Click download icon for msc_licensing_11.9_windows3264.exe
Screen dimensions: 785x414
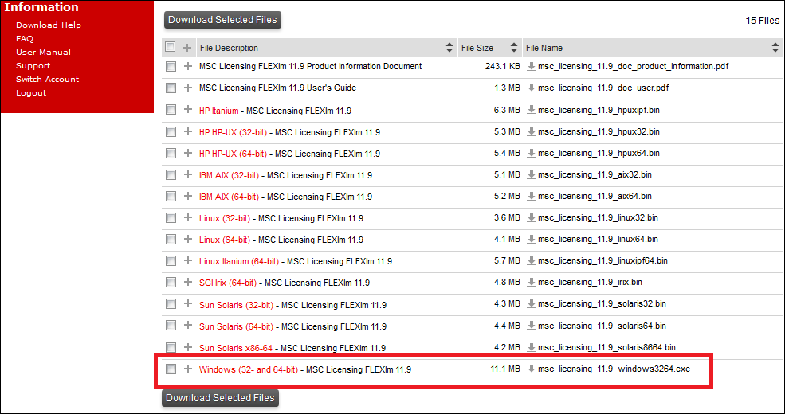pyautogui.click(x=532, y=369)
